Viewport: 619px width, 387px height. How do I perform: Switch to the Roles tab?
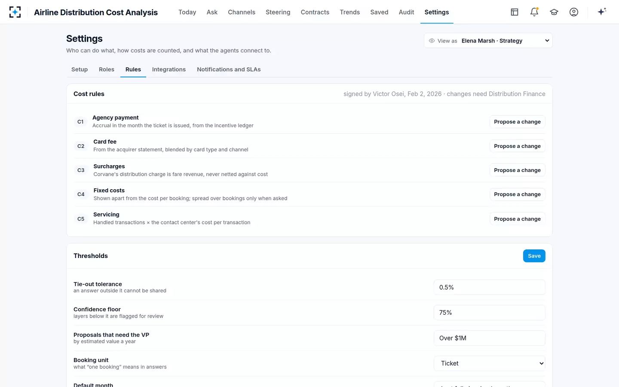pos(107,69)
